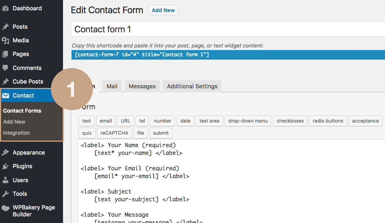Click the Users person icon
Viewport: 385px width, 223px height.
pos(5,180)
